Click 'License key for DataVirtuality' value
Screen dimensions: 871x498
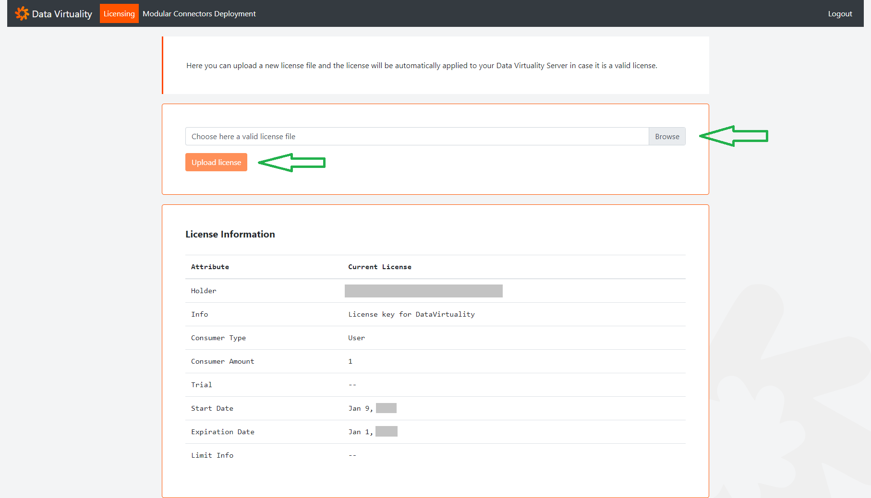coord(411,314)
